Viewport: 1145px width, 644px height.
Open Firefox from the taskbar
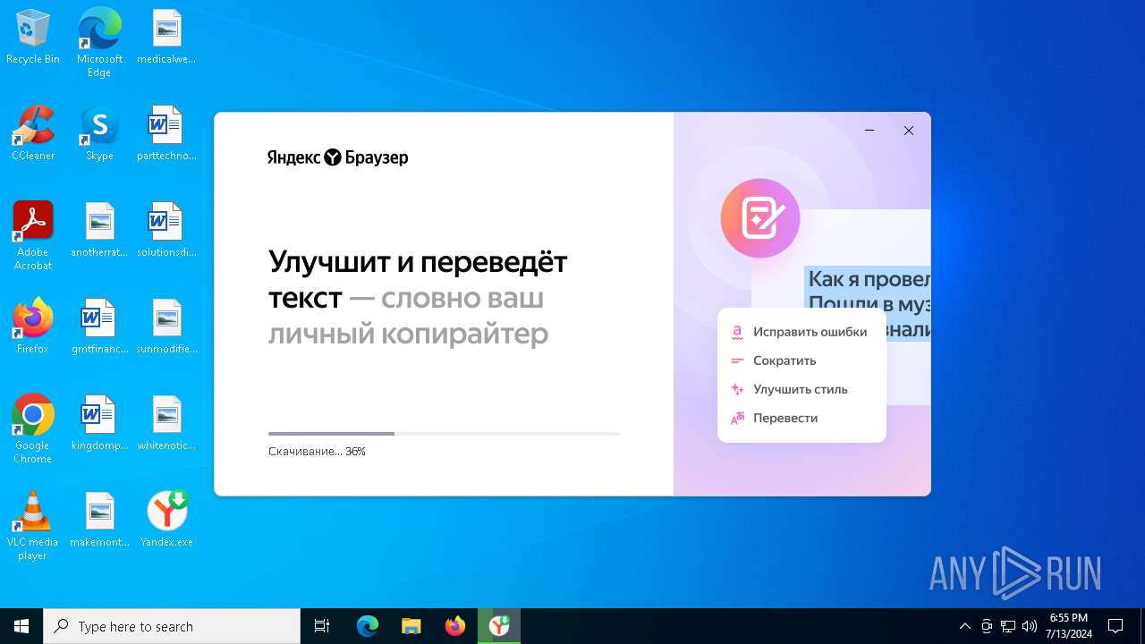pos(454,626)
